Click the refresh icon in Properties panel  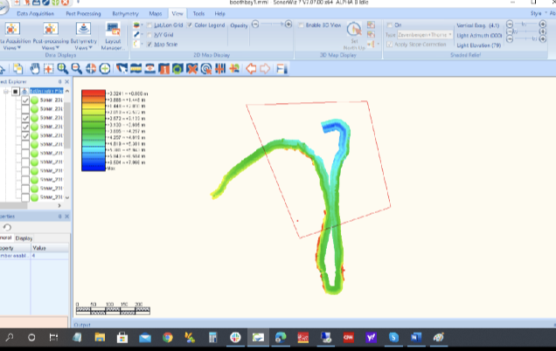click(8, 227)
